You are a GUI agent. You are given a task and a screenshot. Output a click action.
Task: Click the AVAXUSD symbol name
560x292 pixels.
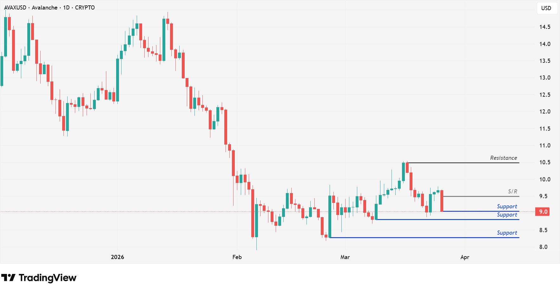point(15,8)
